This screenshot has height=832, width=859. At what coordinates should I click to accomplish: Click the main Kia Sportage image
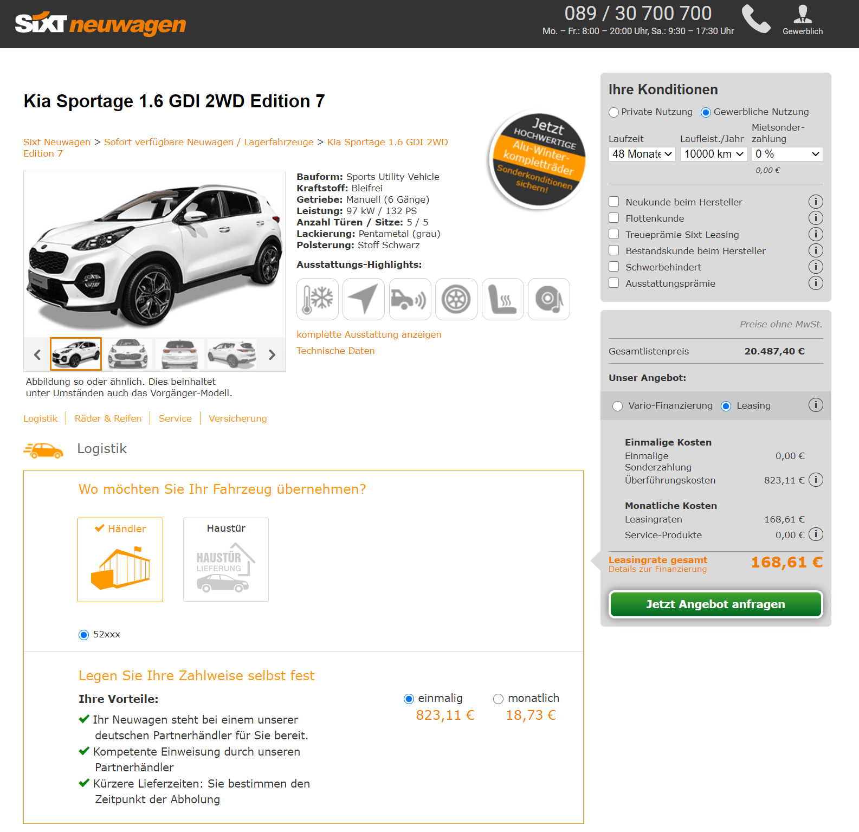pyautogui.click(x=154, y=254)
